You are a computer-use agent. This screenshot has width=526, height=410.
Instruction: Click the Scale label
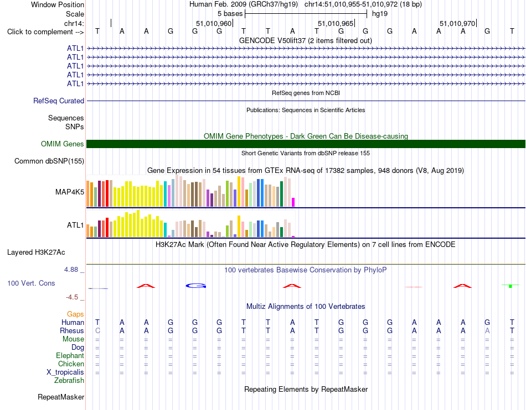point(75,14)
